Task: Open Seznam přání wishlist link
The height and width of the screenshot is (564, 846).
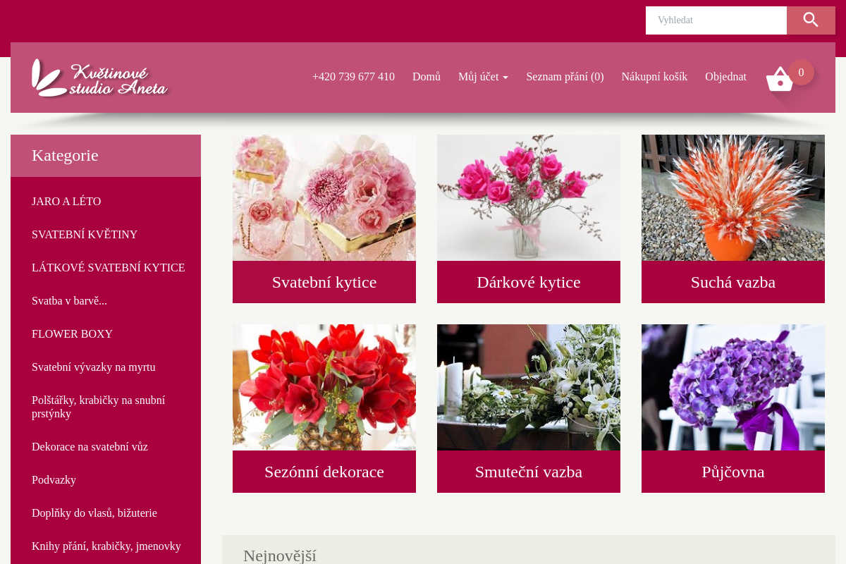Action: click(565, 77)
